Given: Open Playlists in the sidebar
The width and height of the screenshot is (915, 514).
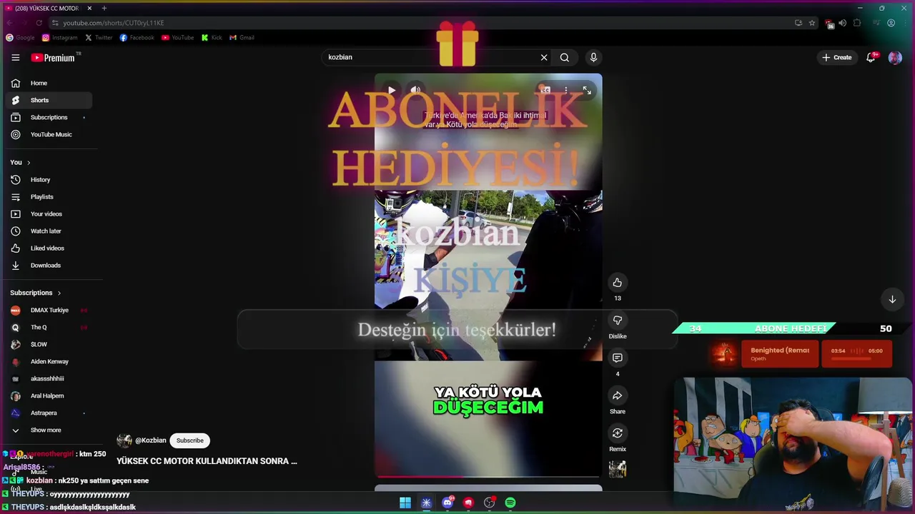Looking at the screenshot, I should coord(47,197).
